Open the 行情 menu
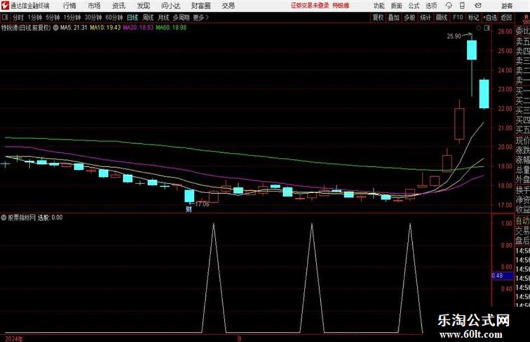This screenshot has height=342, width=530. (70, 6)
